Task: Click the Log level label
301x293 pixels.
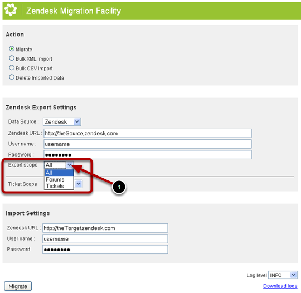Action: [x=256, y=275]
